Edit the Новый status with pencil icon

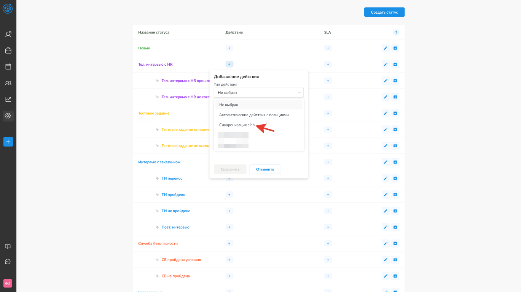tap(386, 48)
